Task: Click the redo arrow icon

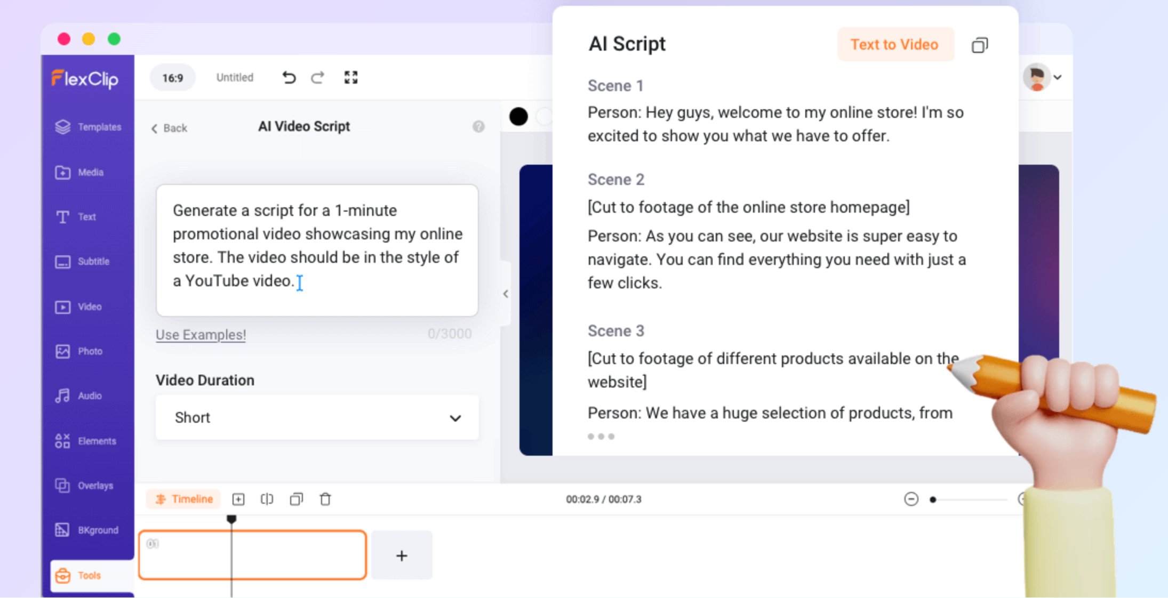Action: pos(318,78)
